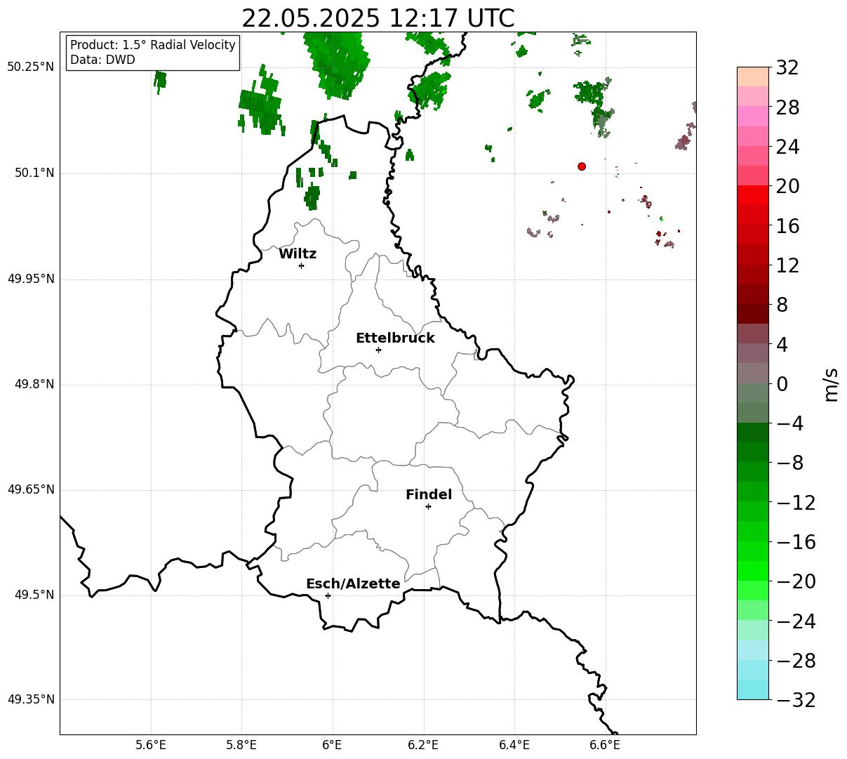Click the 'Product: 1.5° Radial Velocity' text
Screen dimensions: 847x759
[x=153, y=46]
